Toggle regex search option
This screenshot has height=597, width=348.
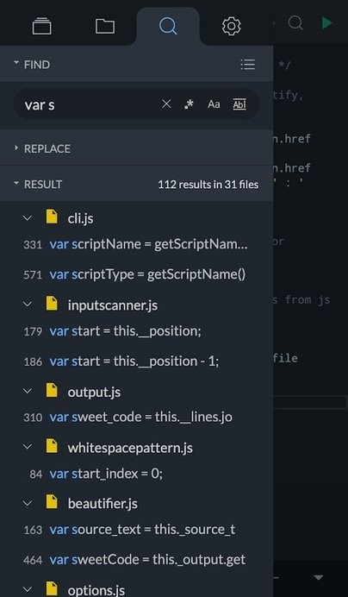(189, 104)
